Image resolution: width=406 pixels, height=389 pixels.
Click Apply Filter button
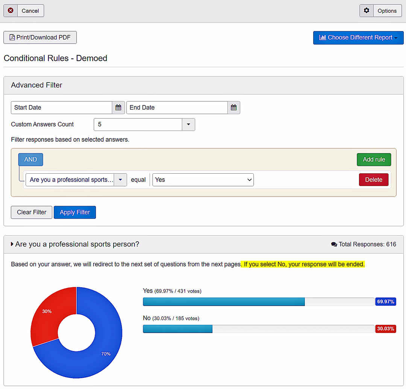click(x=75, y=212)
